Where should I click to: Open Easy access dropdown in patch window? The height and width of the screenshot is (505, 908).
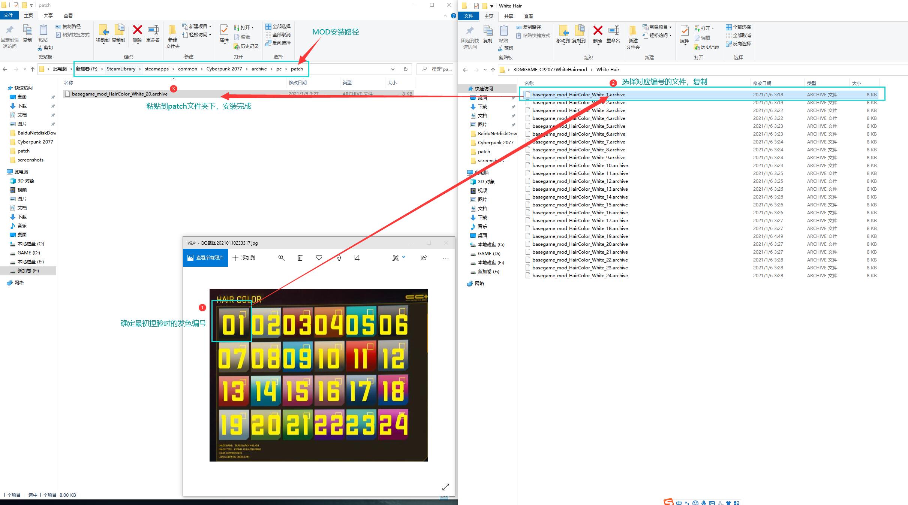click(x=210, y=35)
